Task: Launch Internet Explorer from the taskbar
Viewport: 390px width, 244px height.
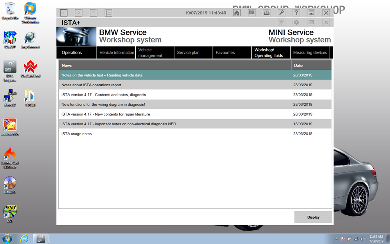Action: point(24,239)
